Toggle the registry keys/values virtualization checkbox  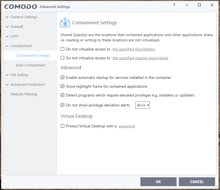62,58
